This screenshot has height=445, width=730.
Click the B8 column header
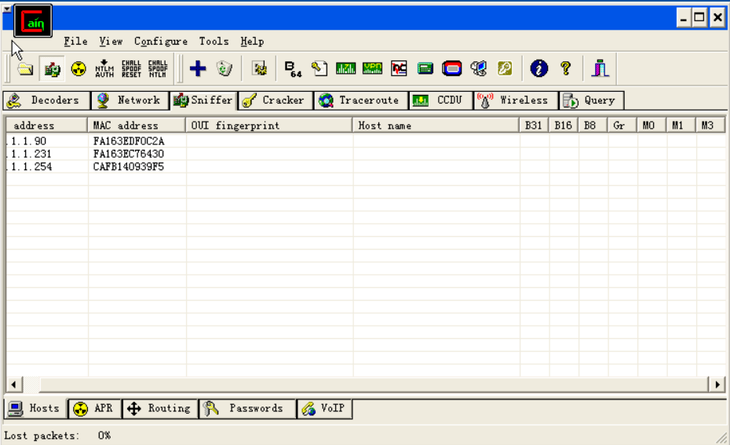pyautogui.click(x=593, y=126)
